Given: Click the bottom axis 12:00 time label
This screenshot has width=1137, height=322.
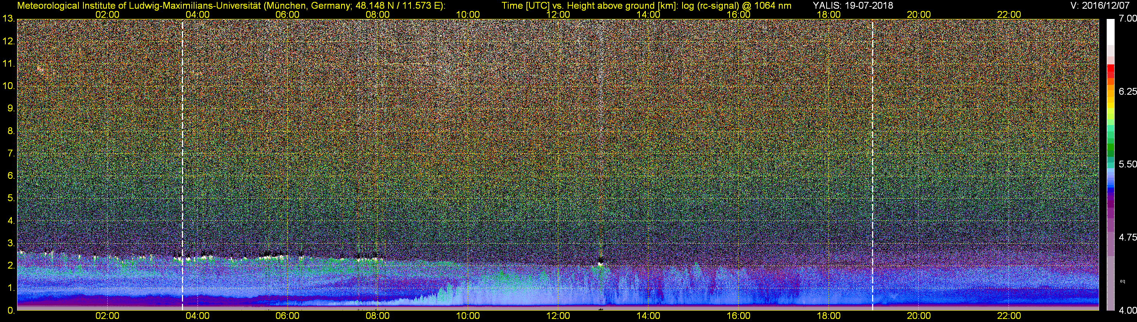Looking at the screenshot, I should pos(558,316).
